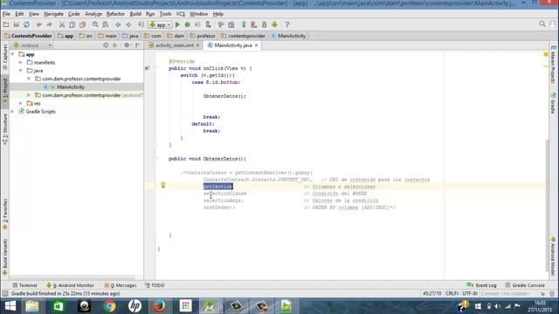Screen dimensions: 559x314
Task: Open the AVD Manager toolbar icon
Action: 254,24
